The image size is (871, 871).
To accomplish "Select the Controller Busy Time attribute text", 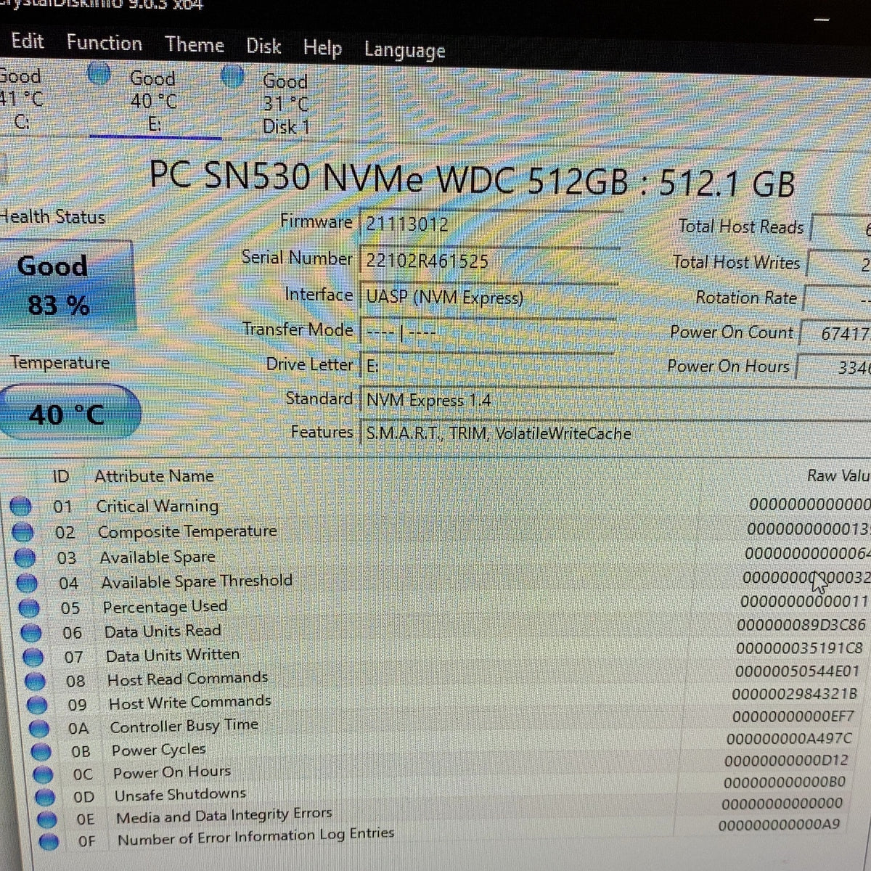I will (184, 725).
